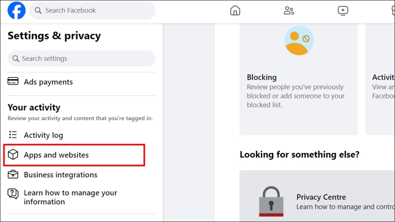Image resolution: width=395 pixels, height=222 pixels.
Task: Switch to the Friends tab
Action: pyautogui.click(x=289, y=11)
